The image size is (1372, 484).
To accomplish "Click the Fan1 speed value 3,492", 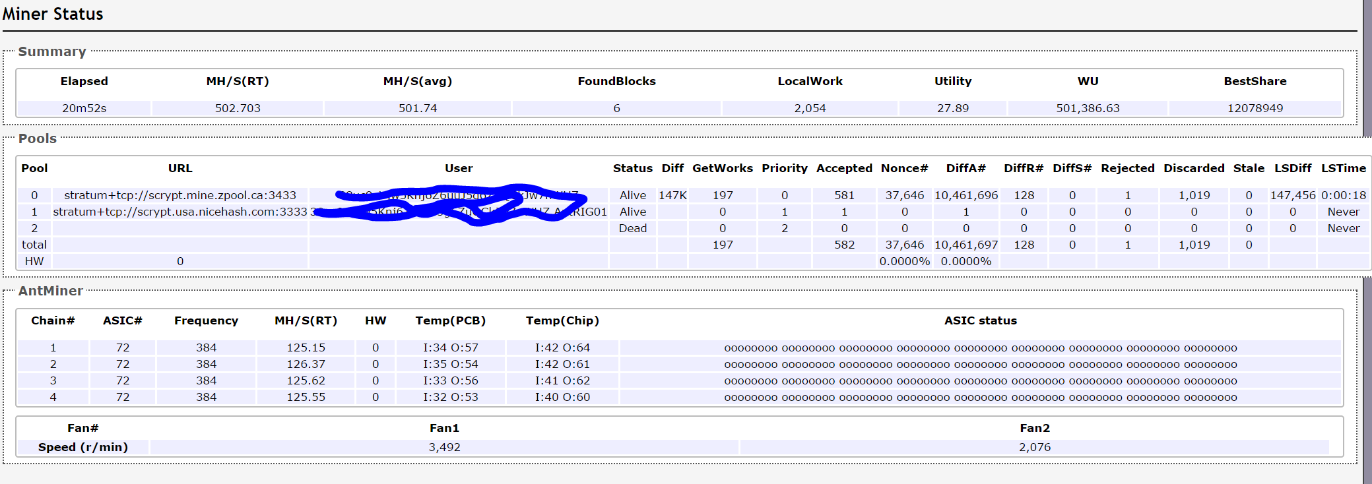I will 444,447.
